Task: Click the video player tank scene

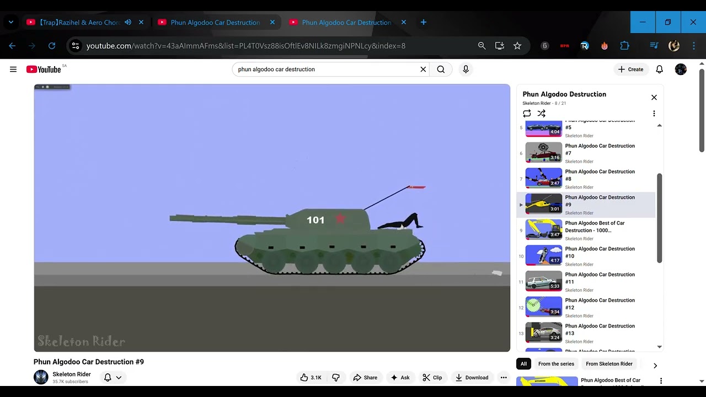Action: 272,218
